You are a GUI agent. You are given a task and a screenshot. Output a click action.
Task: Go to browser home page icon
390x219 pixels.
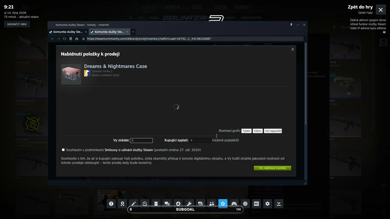coord(77,39)
